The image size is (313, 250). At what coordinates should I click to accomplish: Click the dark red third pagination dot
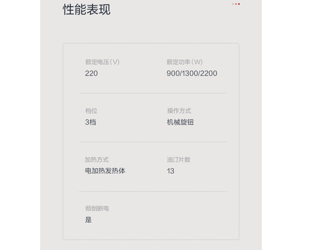tap(239, 4)
